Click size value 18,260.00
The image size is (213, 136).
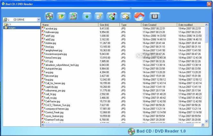105,87
